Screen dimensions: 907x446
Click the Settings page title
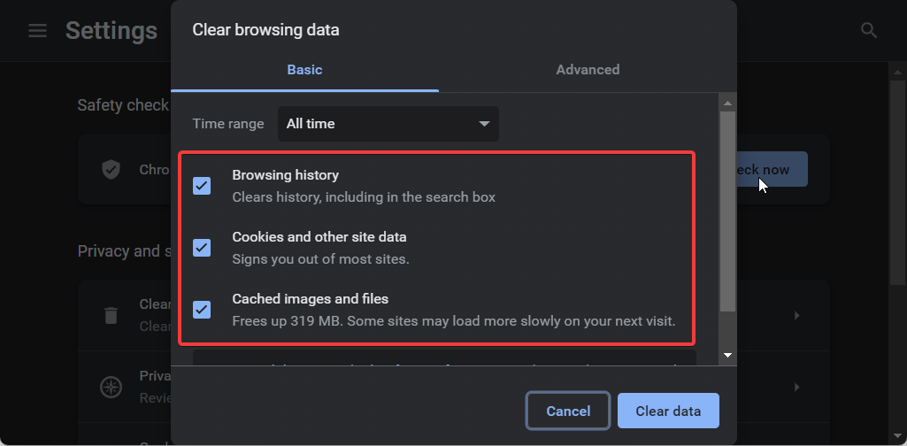pos(111,31)
